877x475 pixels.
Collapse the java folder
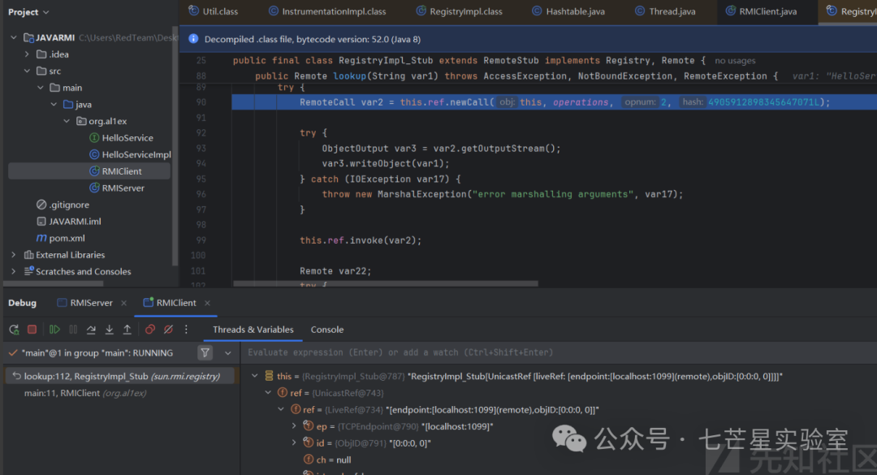(x=54, y=105)
